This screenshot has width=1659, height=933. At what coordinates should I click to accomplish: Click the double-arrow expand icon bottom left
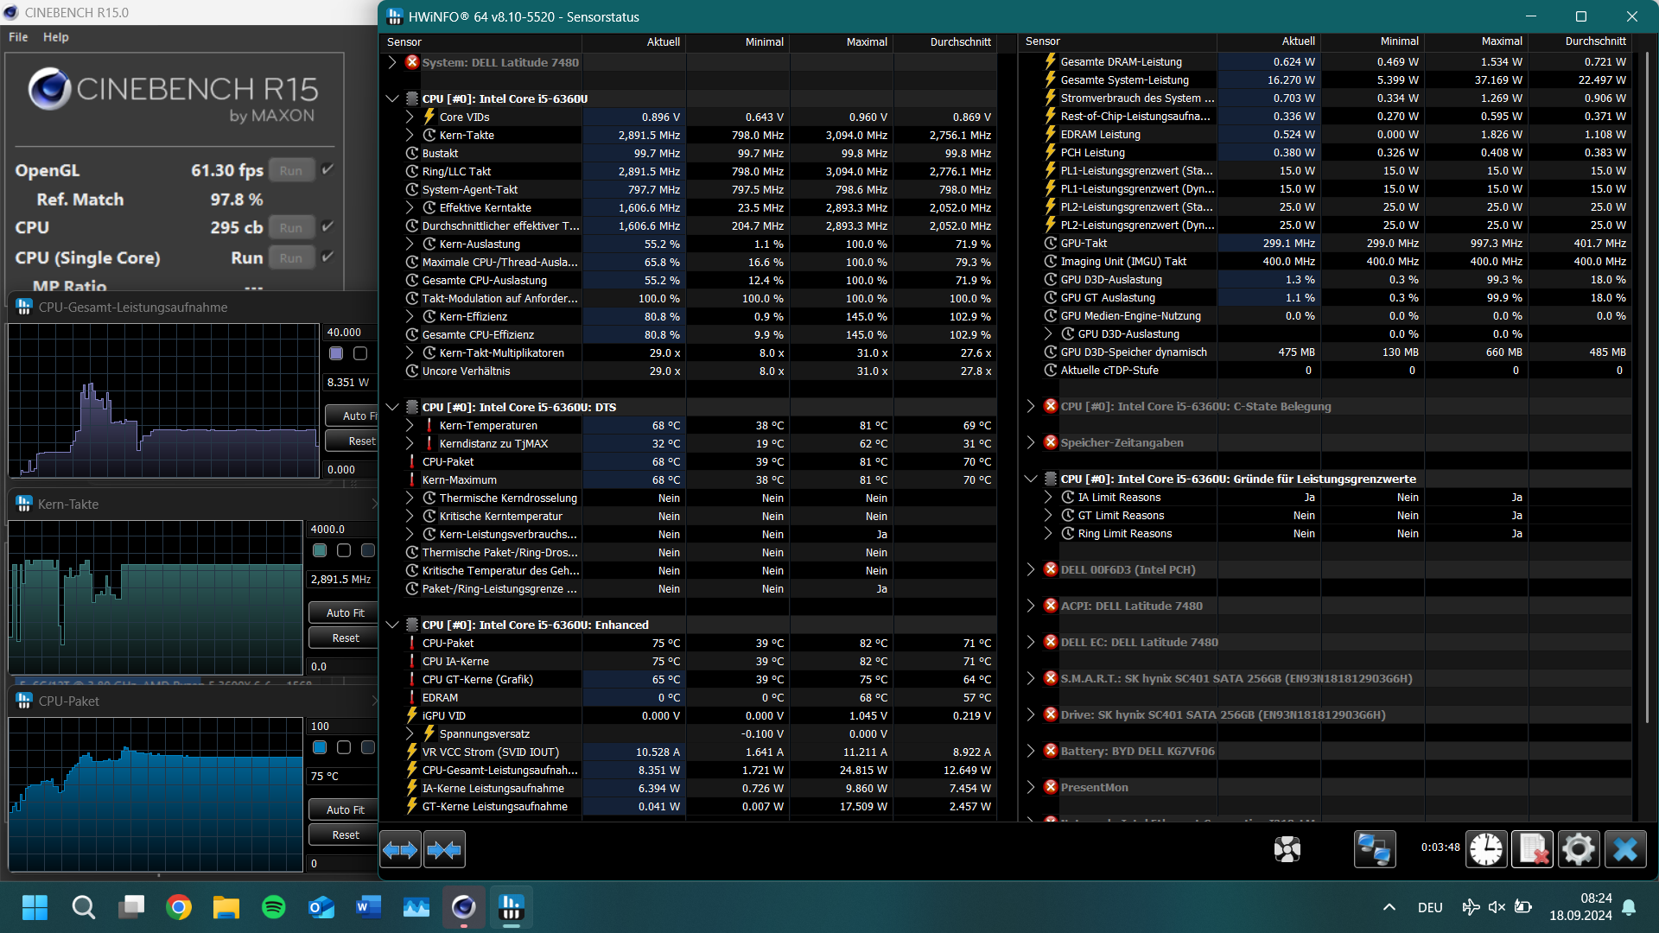point(400,849)
